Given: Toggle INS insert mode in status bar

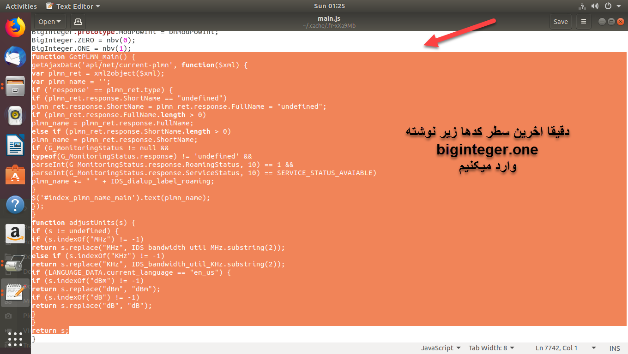Looking at the screenshot, I should pos(615,348).
